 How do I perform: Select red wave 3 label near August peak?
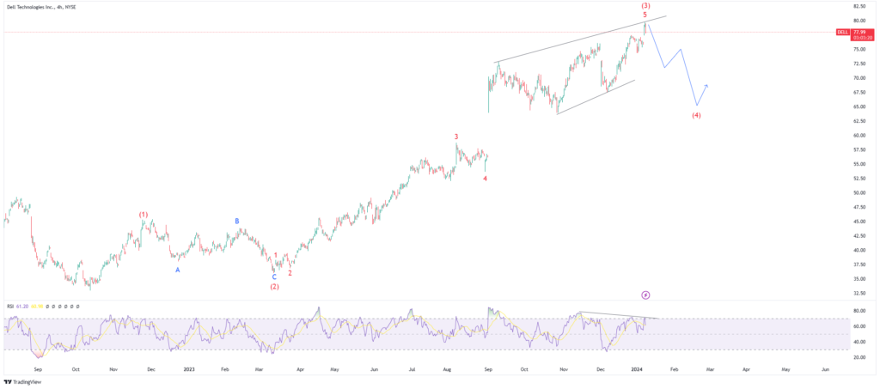tap(456, 137)
